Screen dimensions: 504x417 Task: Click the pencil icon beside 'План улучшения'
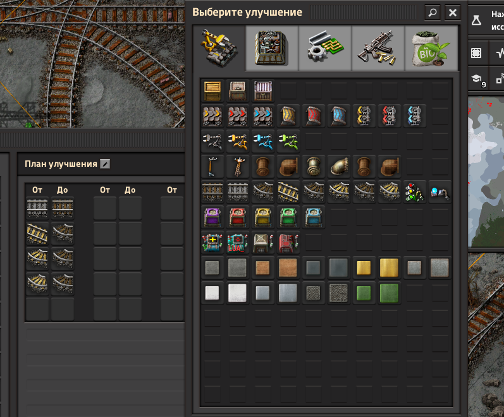click(x=105, y=164)
